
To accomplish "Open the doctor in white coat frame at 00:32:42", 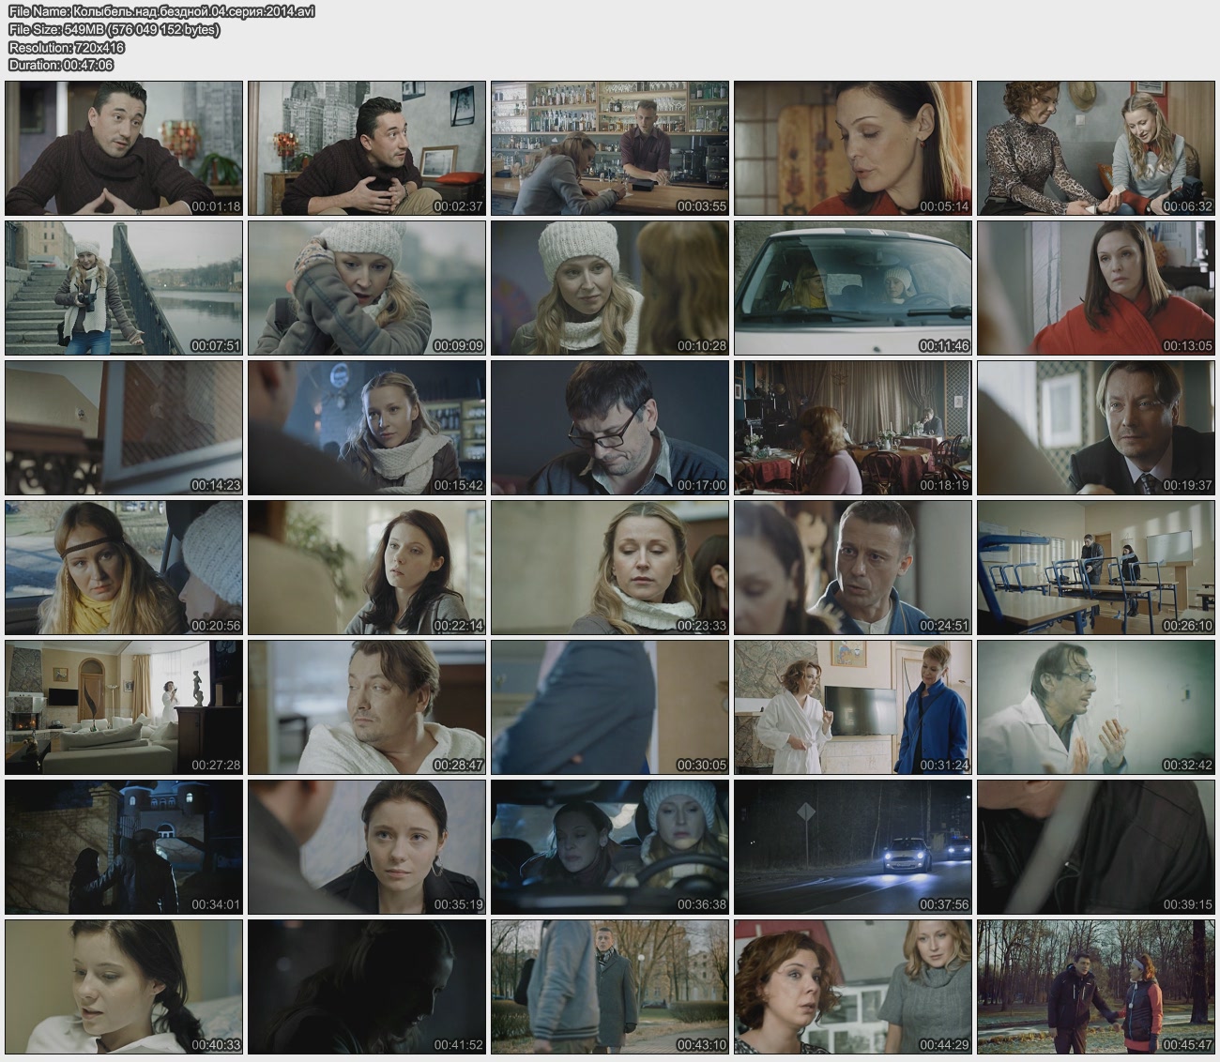I will 1095,707.
